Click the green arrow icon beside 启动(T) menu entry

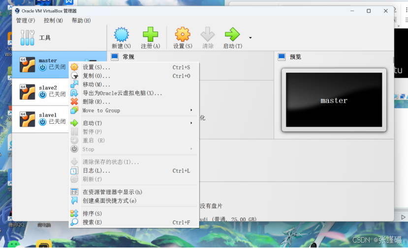[x=74, y=123]
